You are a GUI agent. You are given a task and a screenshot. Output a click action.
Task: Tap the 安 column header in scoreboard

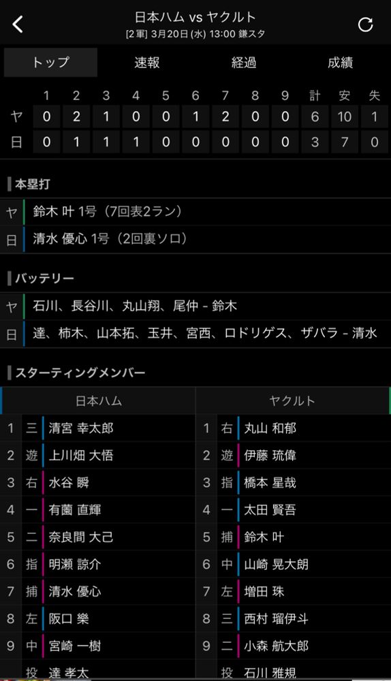click(x=345, y=95)
